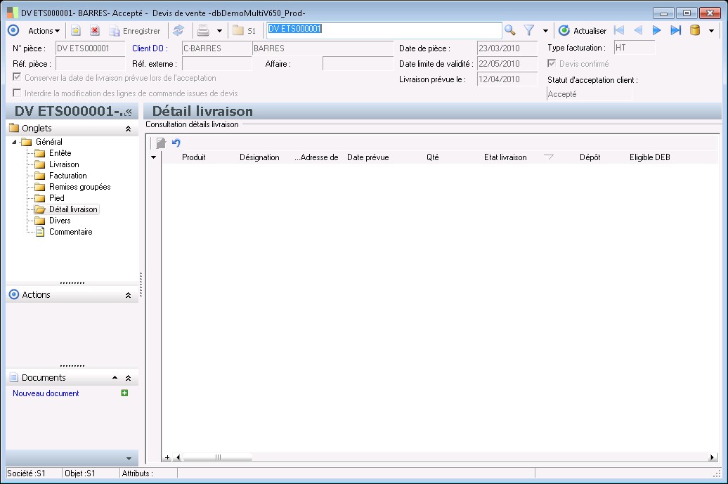Toggle 'Conserver la date de livraison' checkbox

click(18, 78)
